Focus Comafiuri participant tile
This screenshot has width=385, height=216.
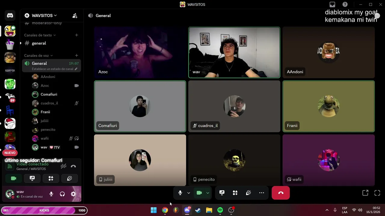point(140,106)
